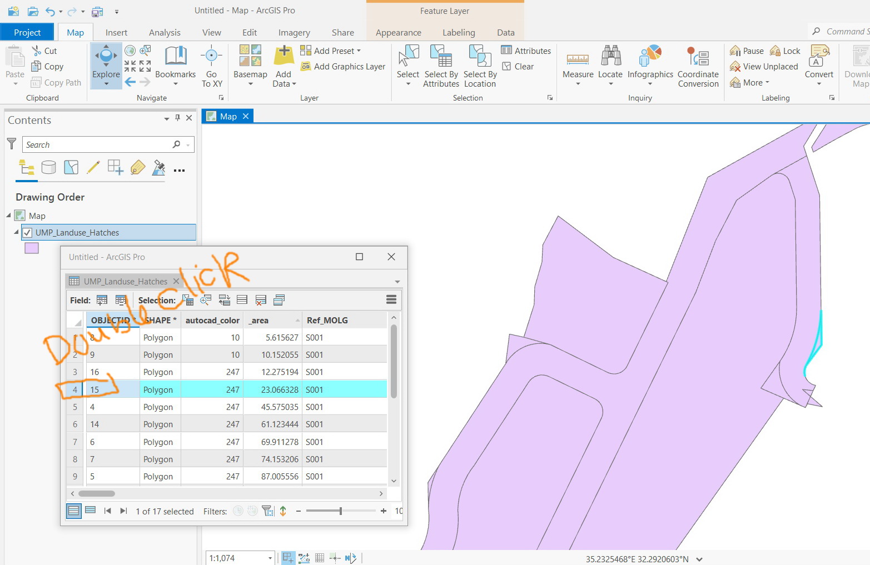Screen dimensions: 870x565
Task: Click the purple fill symbol swatch in Contents
Action: coord(31,248)
